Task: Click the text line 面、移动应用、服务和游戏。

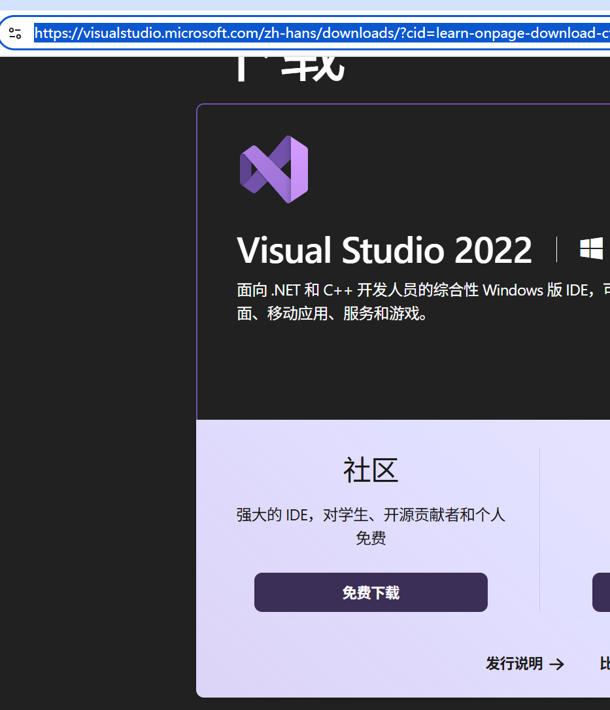Action: tap(332, 313)
